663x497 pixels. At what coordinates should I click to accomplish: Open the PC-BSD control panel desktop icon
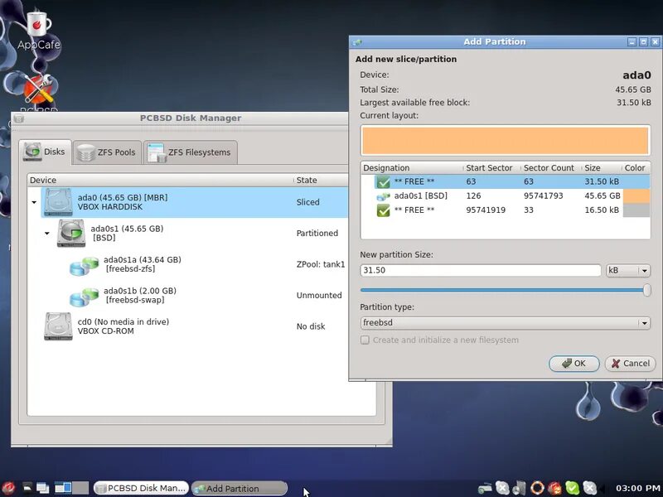(38, 90)
